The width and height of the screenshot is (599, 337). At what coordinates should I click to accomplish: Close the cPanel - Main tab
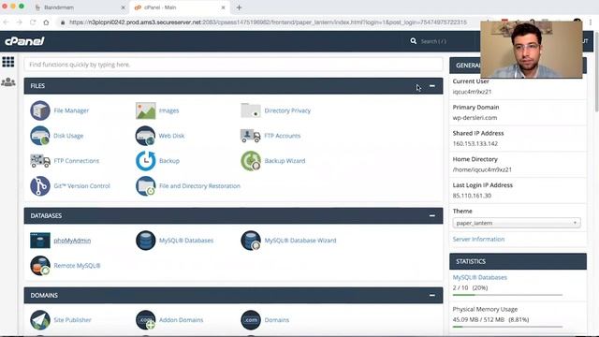pos(224,7)
